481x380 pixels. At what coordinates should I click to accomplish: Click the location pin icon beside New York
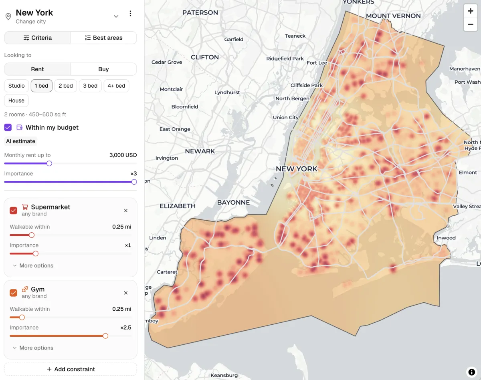[x=8, y=16]
